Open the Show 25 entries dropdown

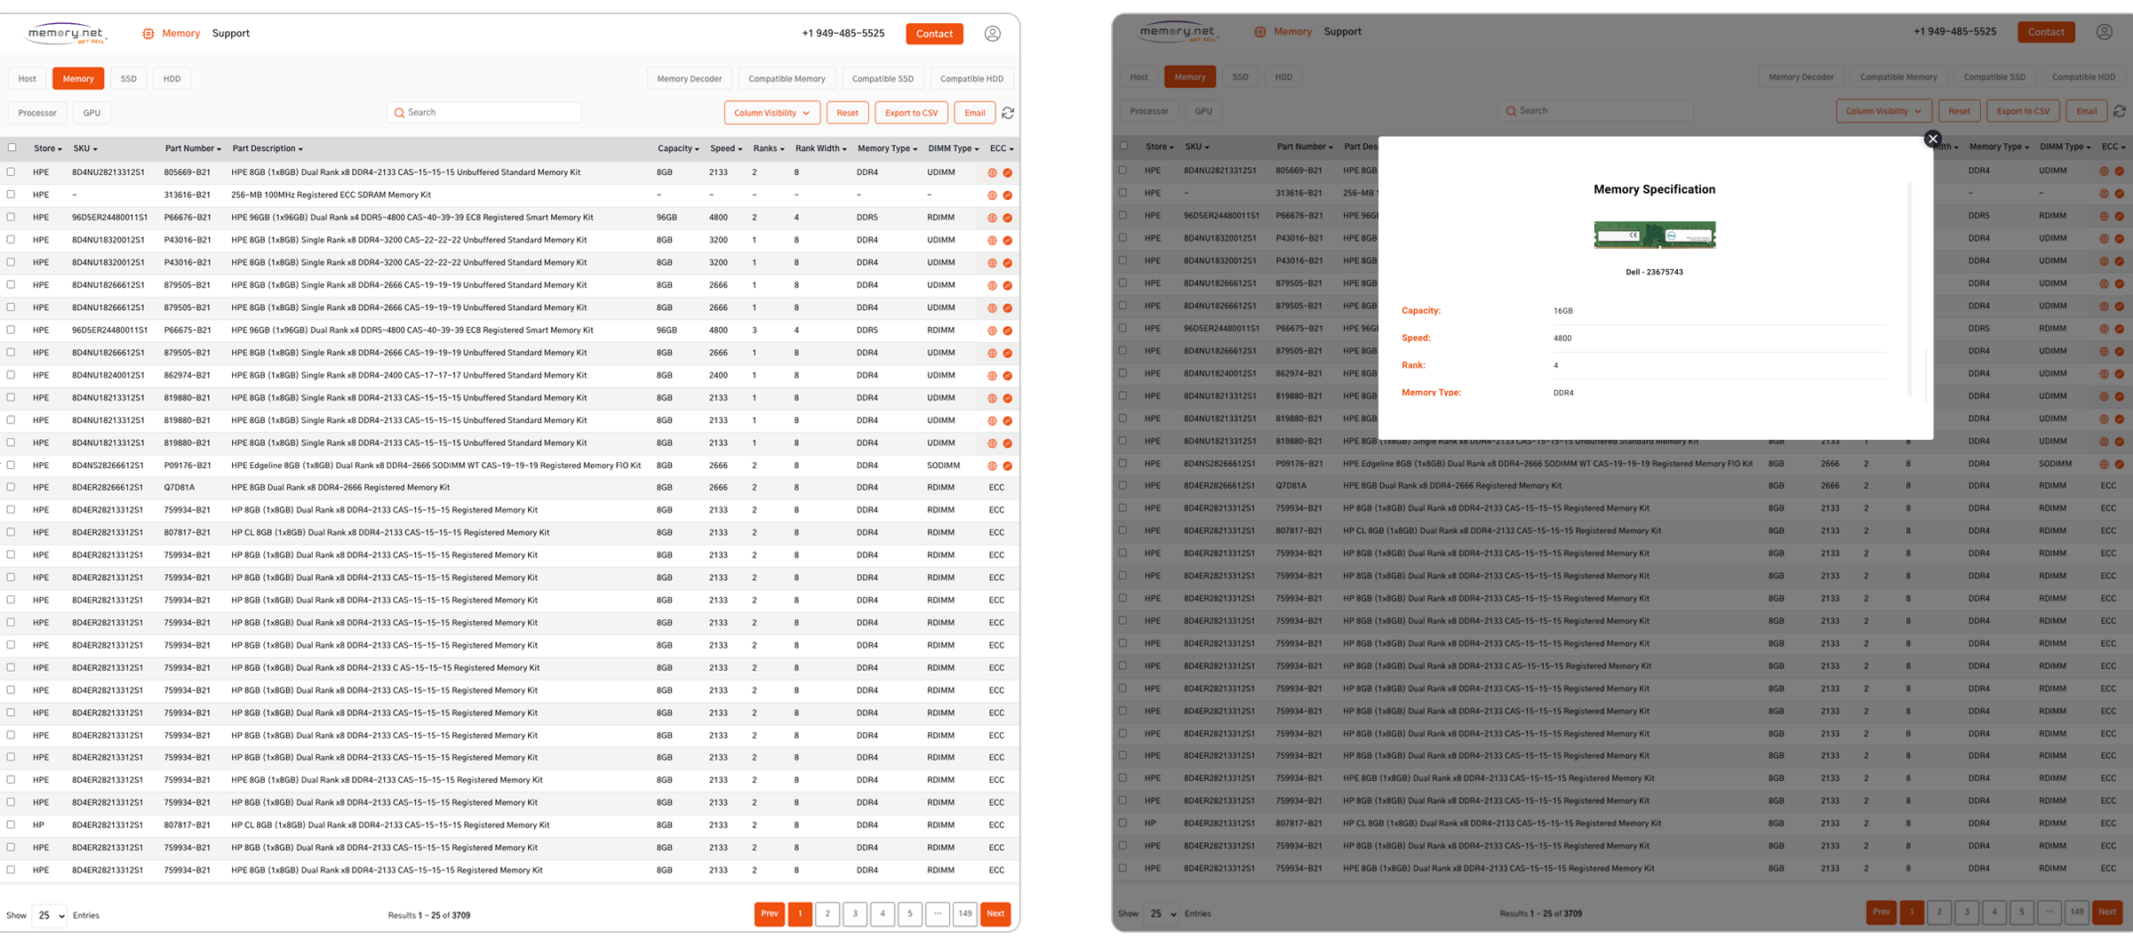pyautogui.click(x=50, y=915)
